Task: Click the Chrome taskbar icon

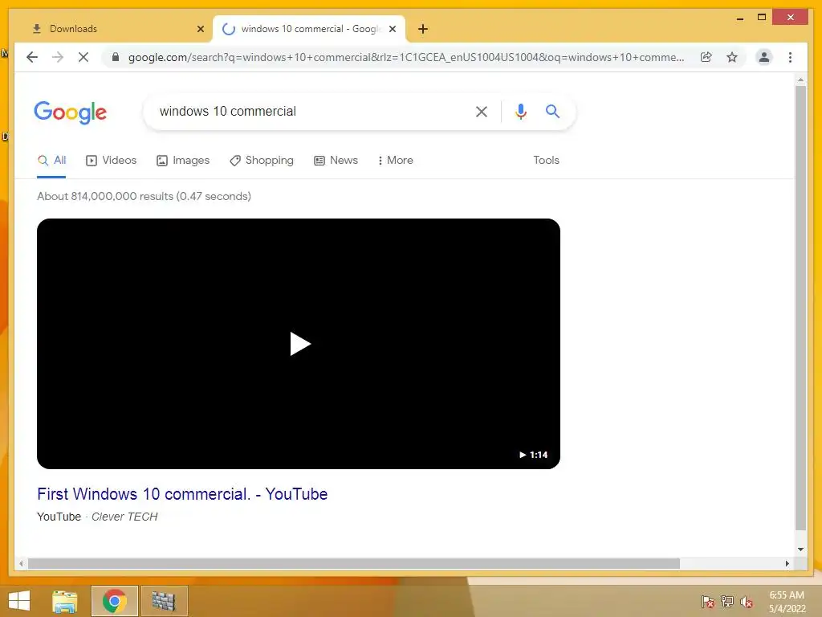Action: (114, 601)
